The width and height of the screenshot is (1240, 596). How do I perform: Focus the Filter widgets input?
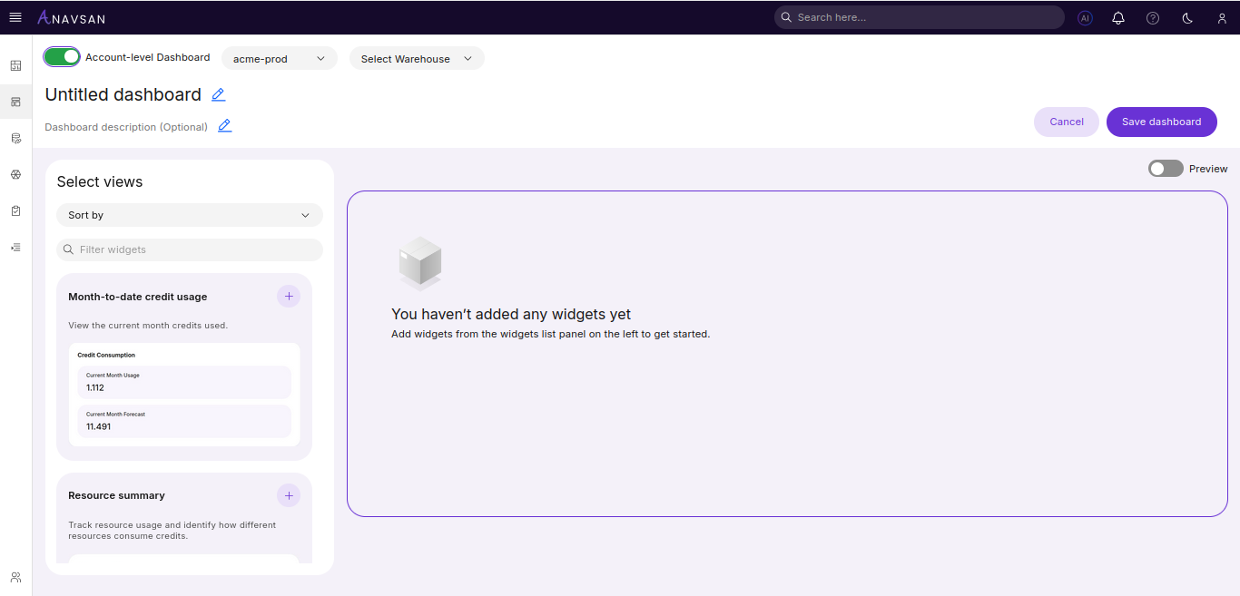[x=195, y=249]
